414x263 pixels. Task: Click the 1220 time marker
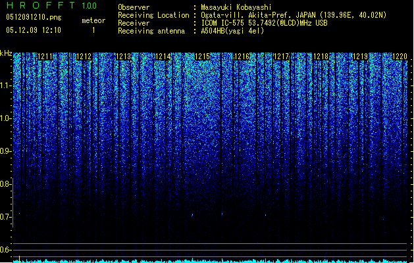pos(400,57)
